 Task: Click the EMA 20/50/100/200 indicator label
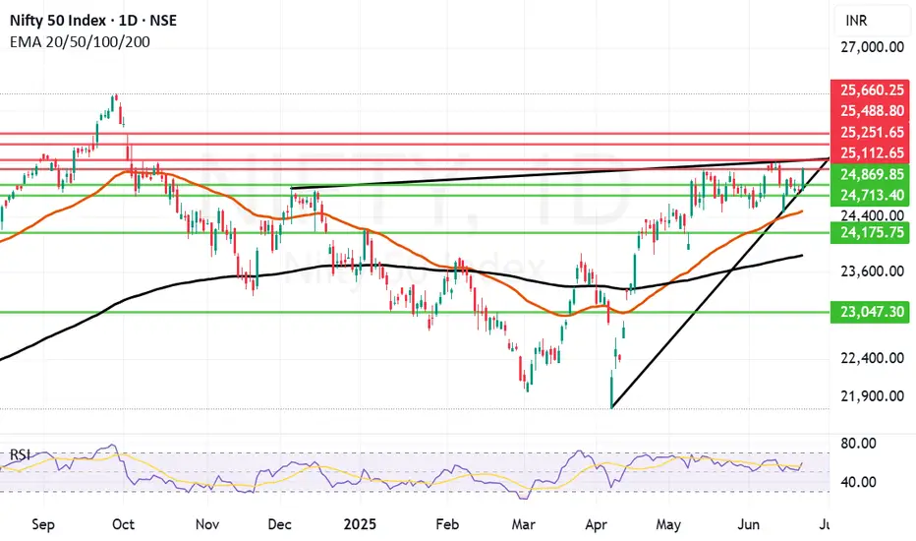[x=80, y=42]
